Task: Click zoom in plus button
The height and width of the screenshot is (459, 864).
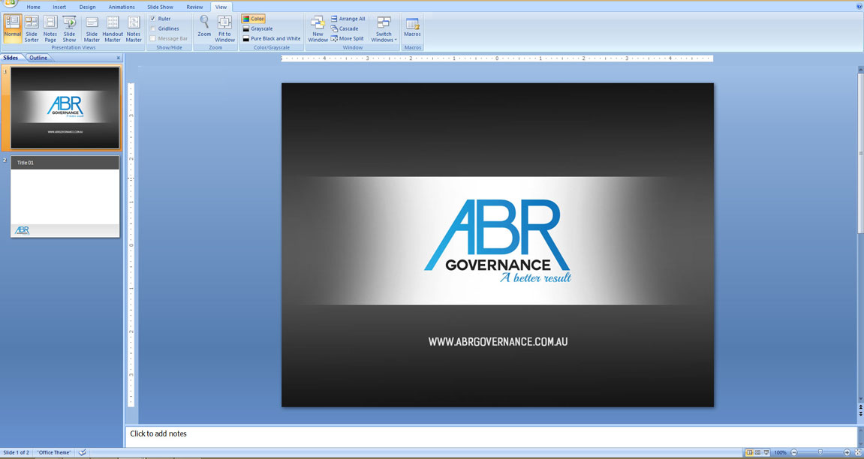Action: click(847, 452)
